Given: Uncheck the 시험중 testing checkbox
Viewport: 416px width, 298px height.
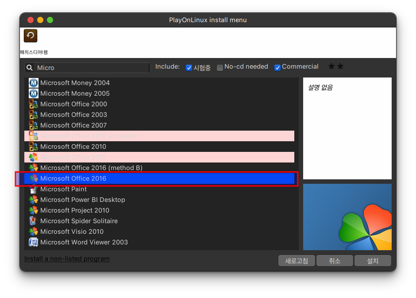Looking at the screenshot, I should (x=189, y=68).
